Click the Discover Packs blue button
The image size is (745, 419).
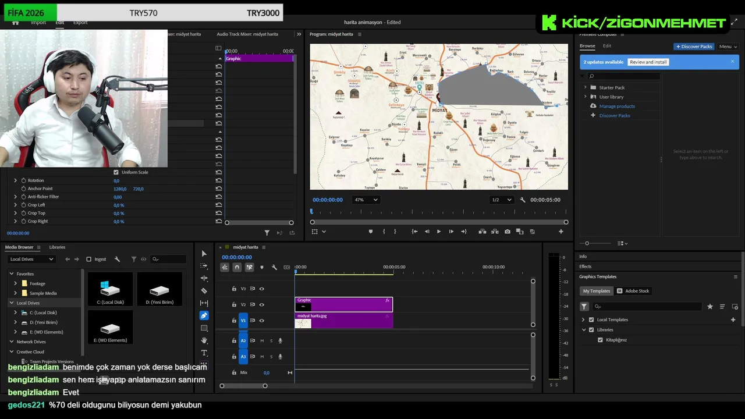(694, 47)
